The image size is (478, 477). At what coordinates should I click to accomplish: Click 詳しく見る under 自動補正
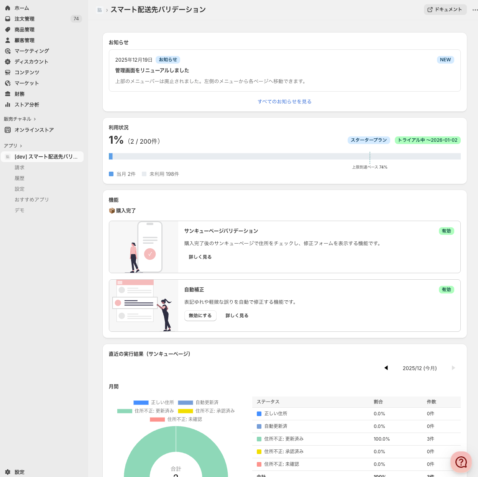[x=237, y=316]
